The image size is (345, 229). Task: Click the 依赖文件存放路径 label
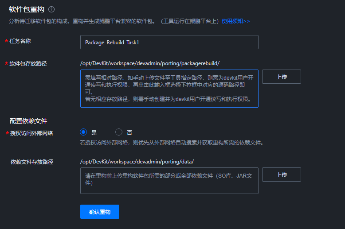pyautogui.click(x=32, y=162)
